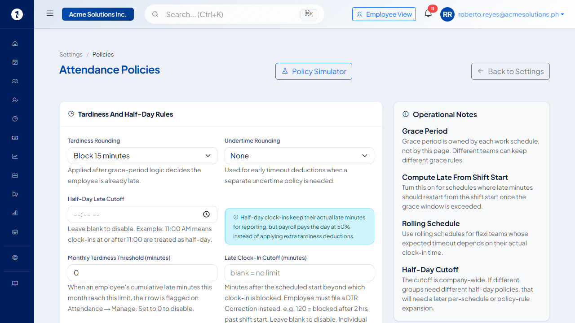Click the Policies breadcrumb text
The image size is (575, 323).
(103, 54)
